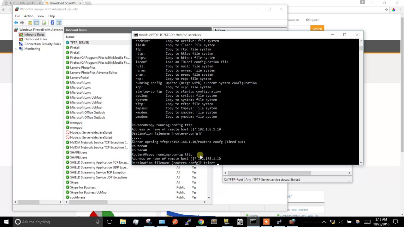Screen dimensions: 404x227
Task: Toggle the Show/Hide Console Tree toolbar icon
Action: (x=37, y=23)
